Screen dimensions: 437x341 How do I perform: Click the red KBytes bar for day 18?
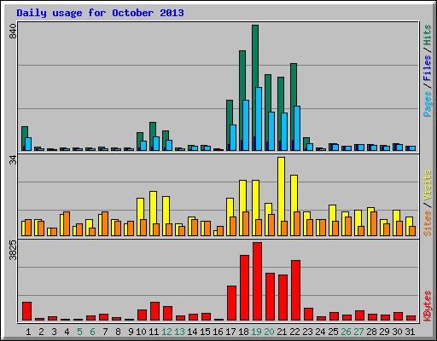244,287
